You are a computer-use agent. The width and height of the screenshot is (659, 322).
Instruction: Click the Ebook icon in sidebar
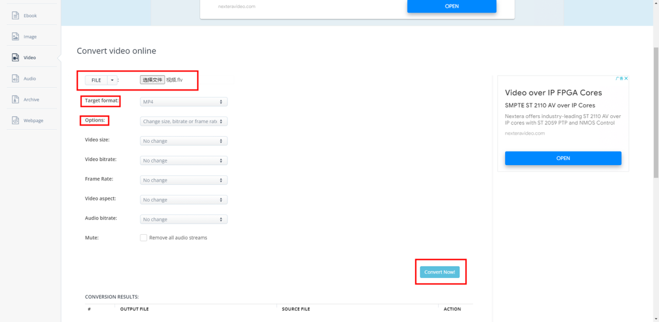point(15,15)
